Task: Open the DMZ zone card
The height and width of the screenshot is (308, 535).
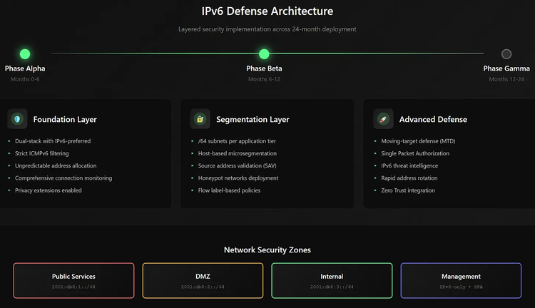Action: click(x=203, y=280)
